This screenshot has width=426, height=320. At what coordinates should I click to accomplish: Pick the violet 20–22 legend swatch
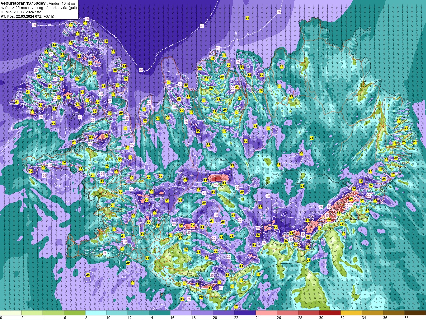[x=224, y=313]
